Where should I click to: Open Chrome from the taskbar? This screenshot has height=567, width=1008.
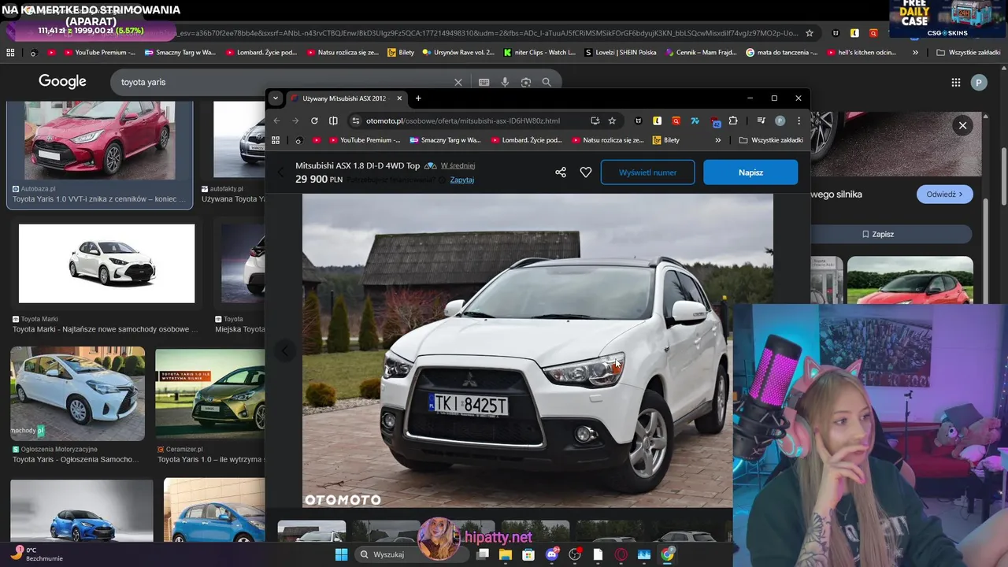pyautogui.click(x=668, y=554)
